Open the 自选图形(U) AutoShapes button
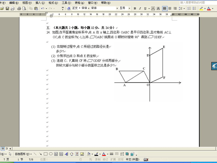Viewport: 217px width, 163px height. (x=23, y=154)
